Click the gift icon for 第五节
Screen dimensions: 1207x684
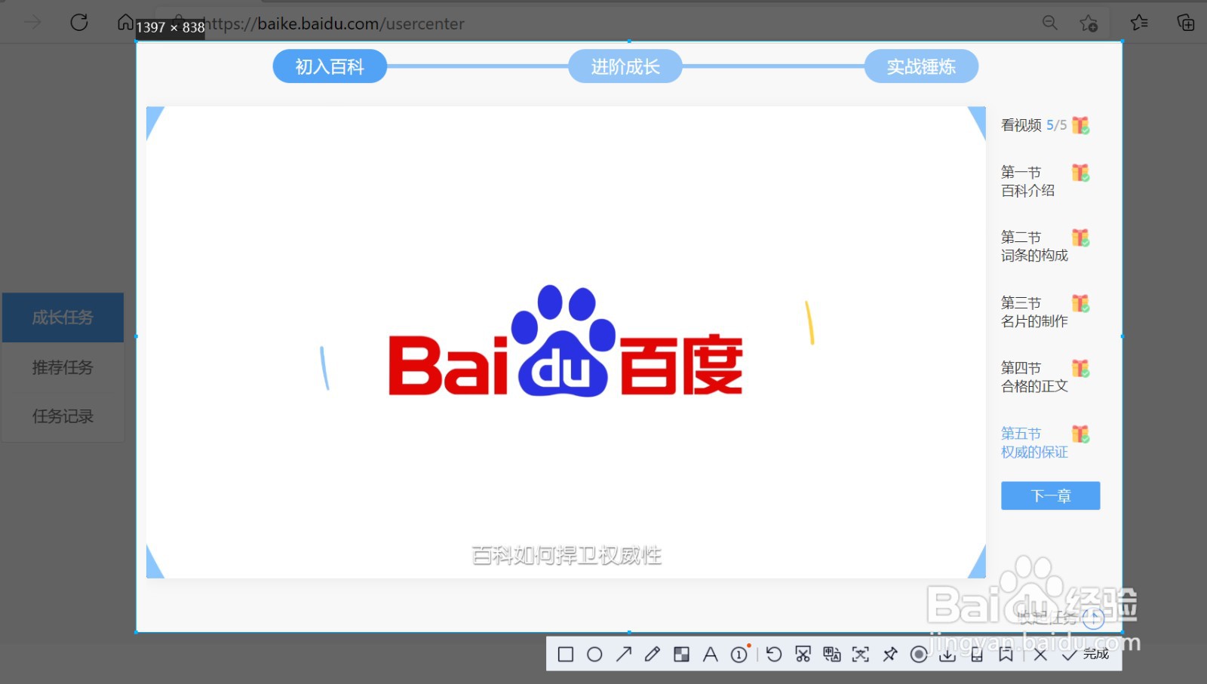[x=1081, y=434]
